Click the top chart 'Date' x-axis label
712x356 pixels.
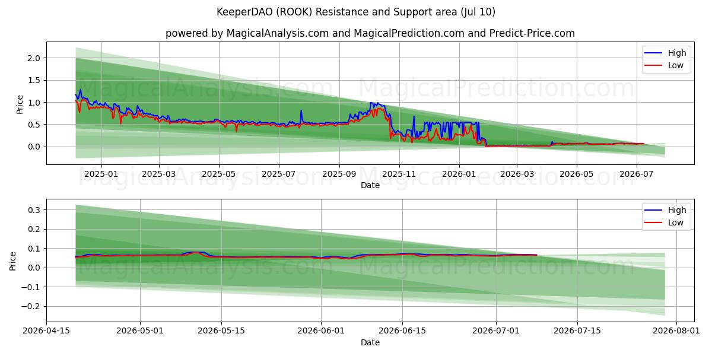point(370,185)
